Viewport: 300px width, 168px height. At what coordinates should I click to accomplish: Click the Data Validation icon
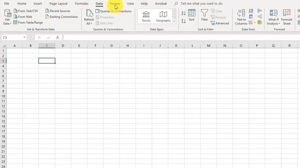251,23
